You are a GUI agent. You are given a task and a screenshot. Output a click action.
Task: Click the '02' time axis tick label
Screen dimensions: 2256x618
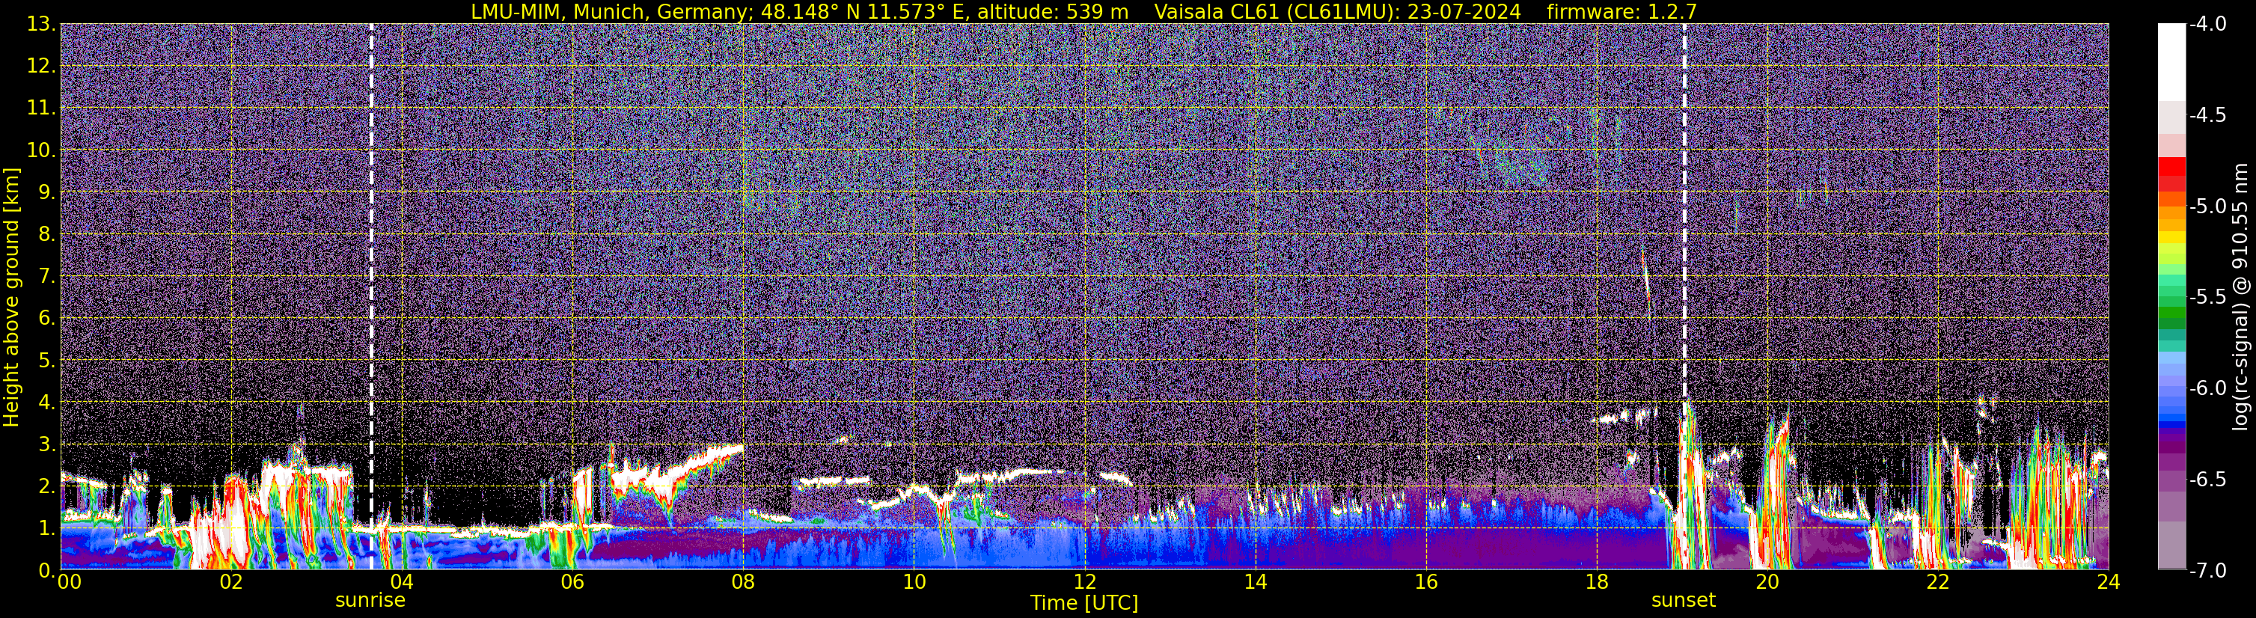point(230,582)
